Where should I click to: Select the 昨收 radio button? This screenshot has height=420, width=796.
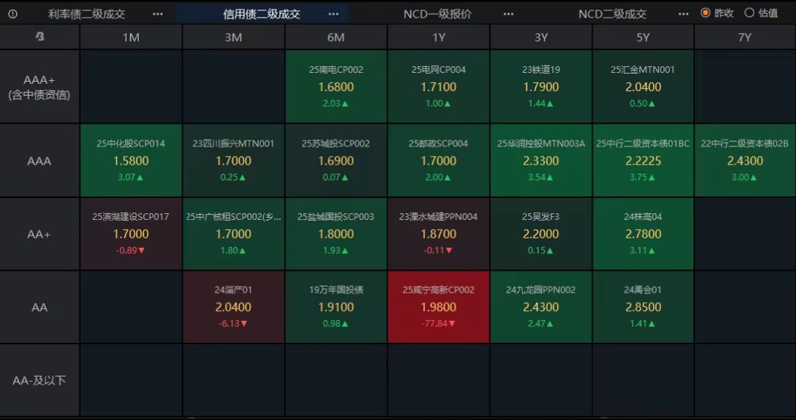pyautogui.click(x=705, y=13)
